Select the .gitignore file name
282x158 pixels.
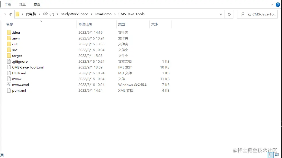[20, 62]
